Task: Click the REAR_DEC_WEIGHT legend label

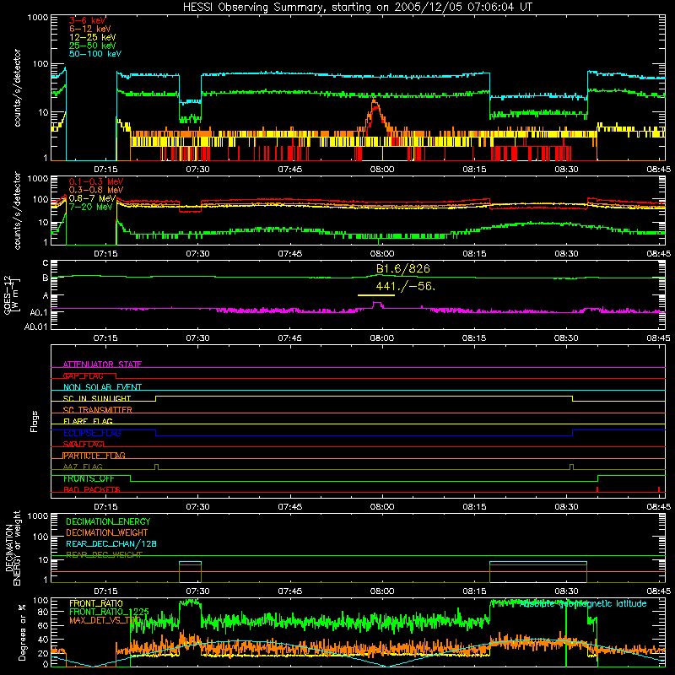Action: pos(104,555)
